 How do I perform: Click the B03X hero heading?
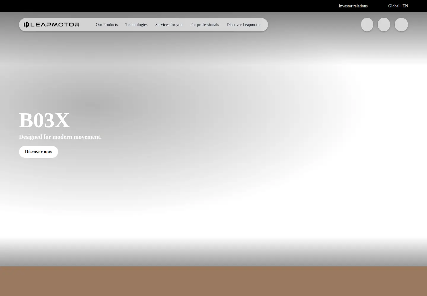(44, 120)
